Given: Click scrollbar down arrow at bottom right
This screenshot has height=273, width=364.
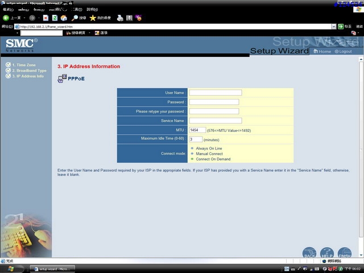Looking at the screenshot, I should pyautogui.click(x=361, y=255).
